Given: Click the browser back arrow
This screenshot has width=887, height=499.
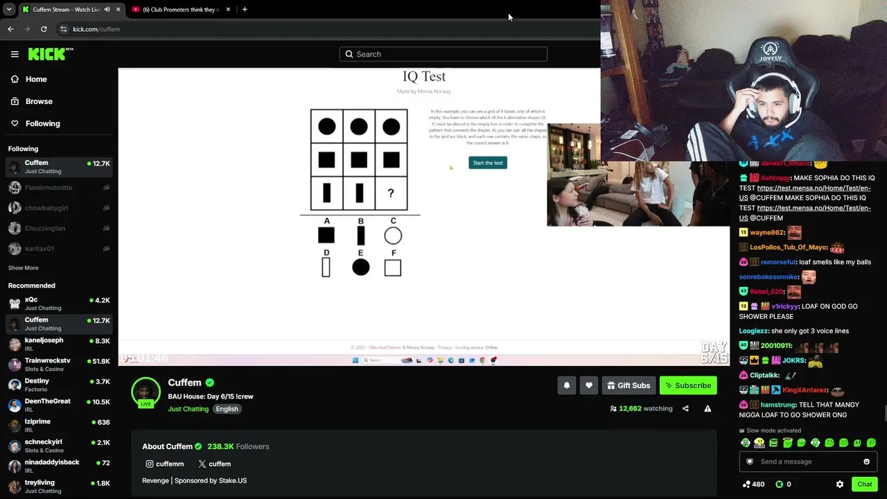Looking at the screenshot, I should [10, 29].
